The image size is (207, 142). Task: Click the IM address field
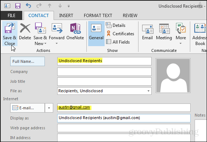pyautogui.click(x=124, y=138)
